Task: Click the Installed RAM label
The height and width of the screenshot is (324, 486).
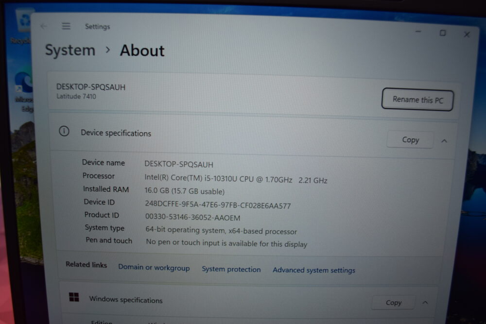Action: point(105,189)
